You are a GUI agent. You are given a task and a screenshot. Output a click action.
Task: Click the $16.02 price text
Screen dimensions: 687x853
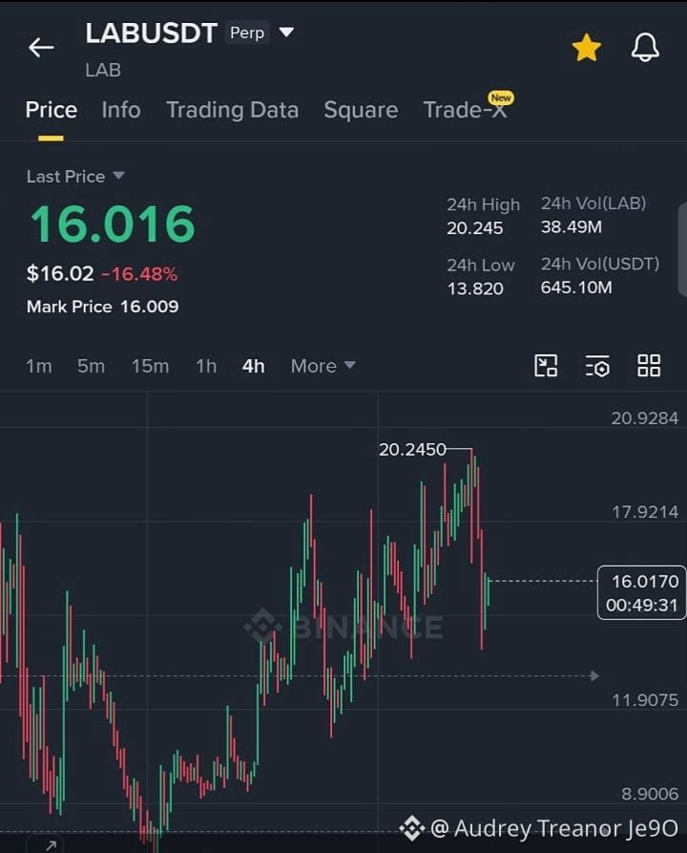(60, 273)
